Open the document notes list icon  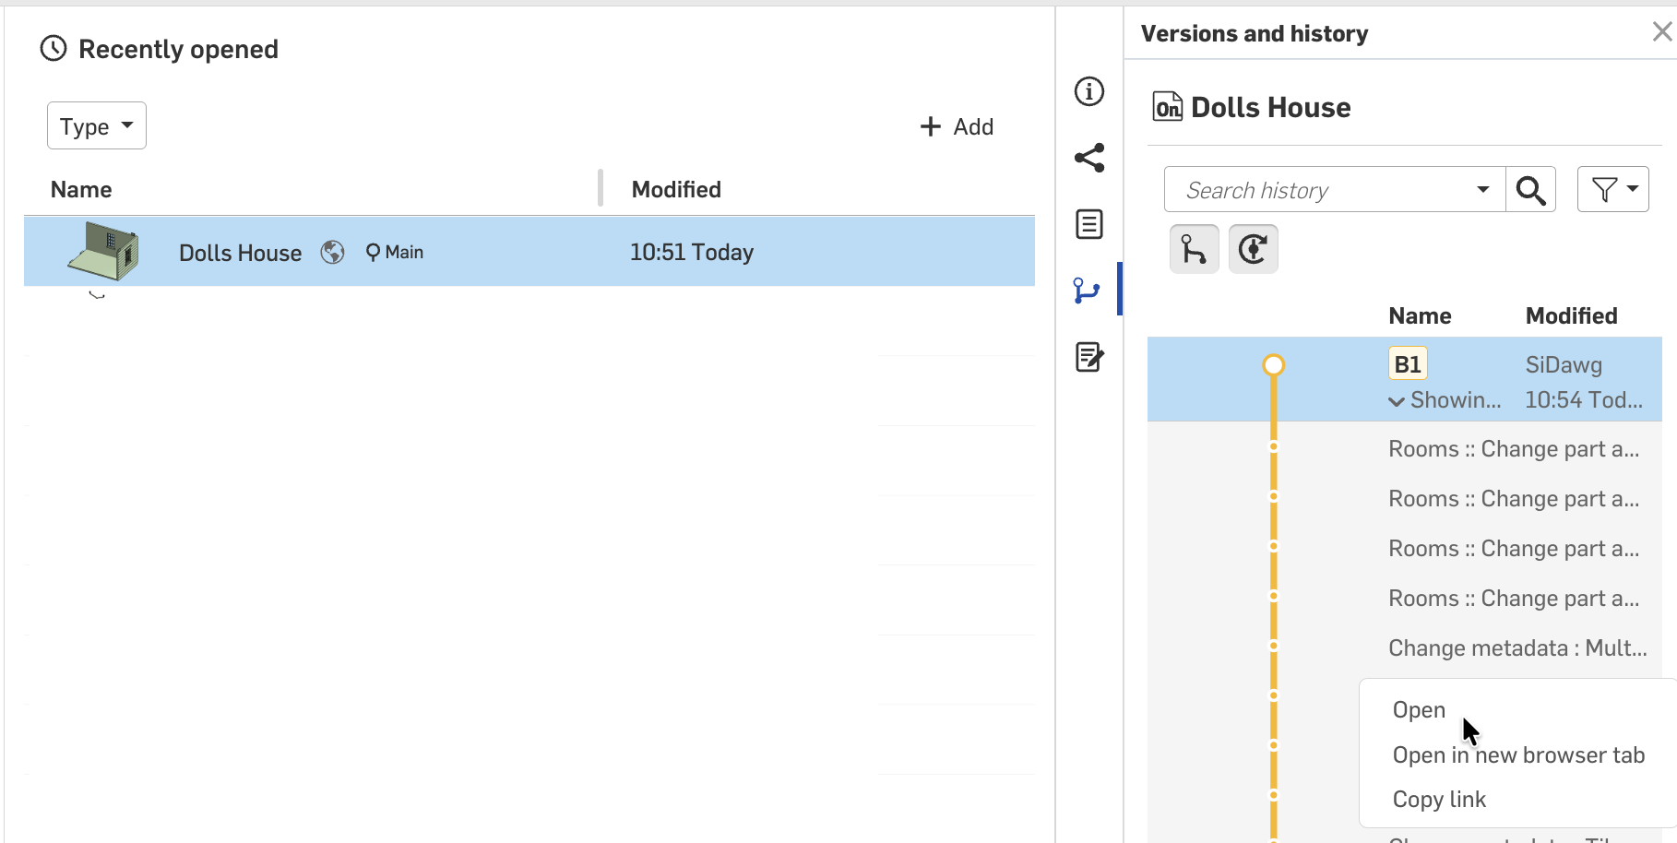[x=1089, y=224]
